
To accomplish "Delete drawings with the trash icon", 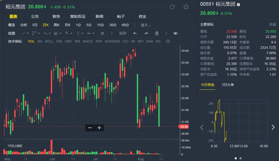I will click(157, 33).
